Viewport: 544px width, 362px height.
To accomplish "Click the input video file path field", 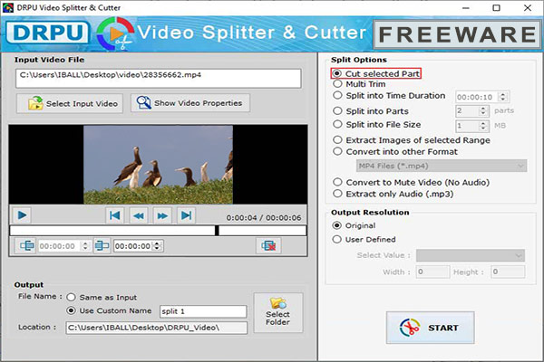I will point(158,79).
